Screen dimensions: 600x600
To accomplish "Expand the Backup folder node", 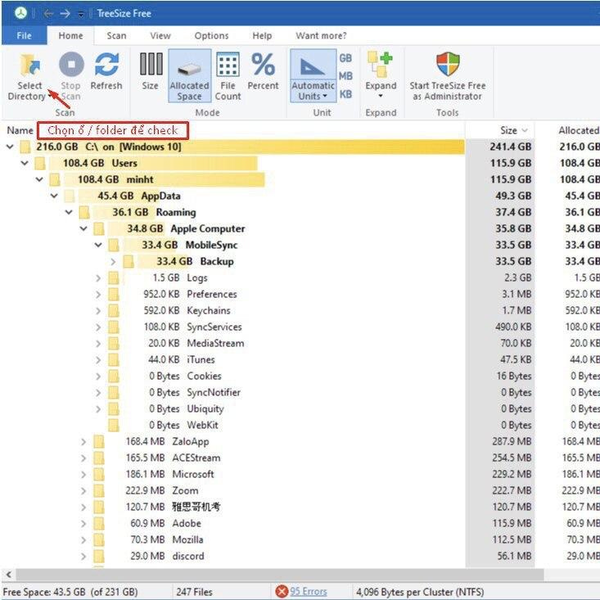I will tap(113, 261).
